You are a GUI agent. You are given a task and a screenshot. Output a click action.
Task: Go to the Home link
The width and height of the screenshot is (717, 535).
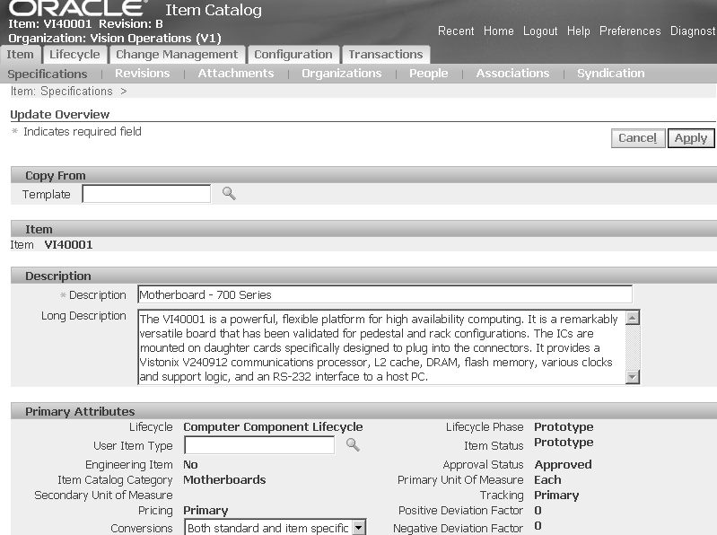[x=498, y=31]
